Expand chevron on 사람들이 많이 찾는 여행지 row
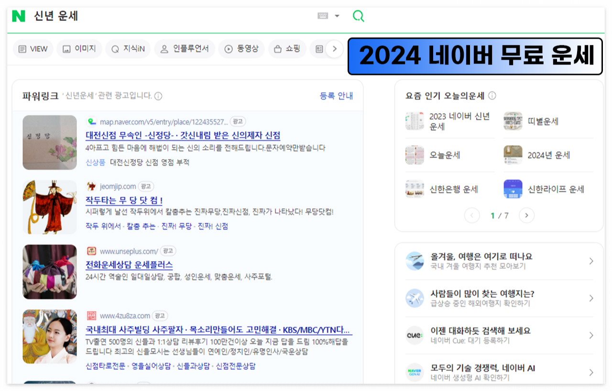The width and height of the screenshot is (612, 391). (x=591, y=298)
